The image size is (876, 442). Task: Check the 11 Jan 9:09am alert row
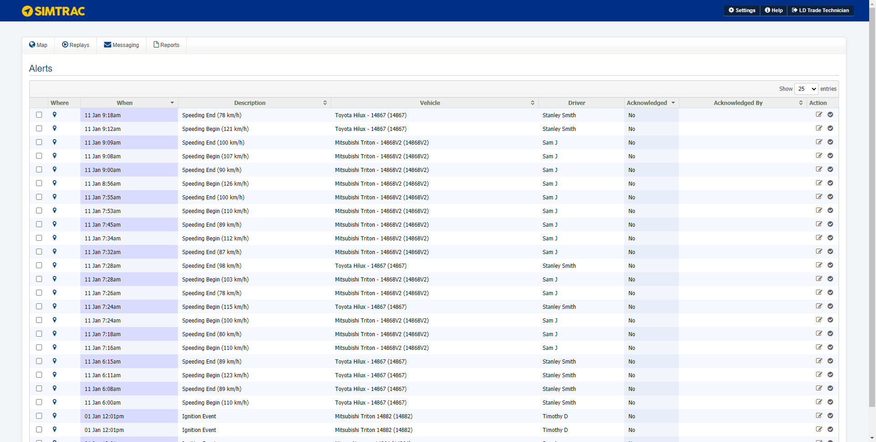39,142
